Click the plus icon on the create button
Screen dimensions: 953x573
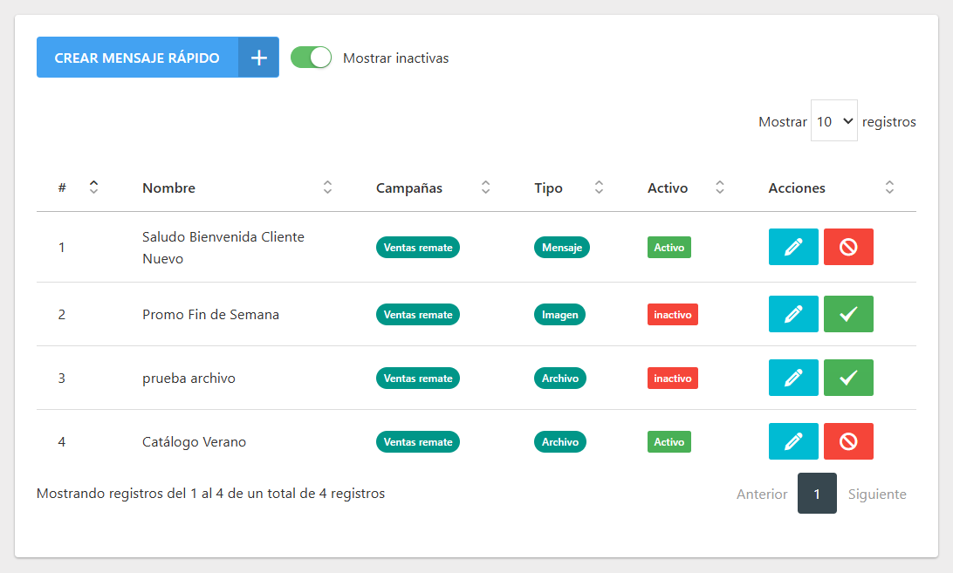coord(258,57)
